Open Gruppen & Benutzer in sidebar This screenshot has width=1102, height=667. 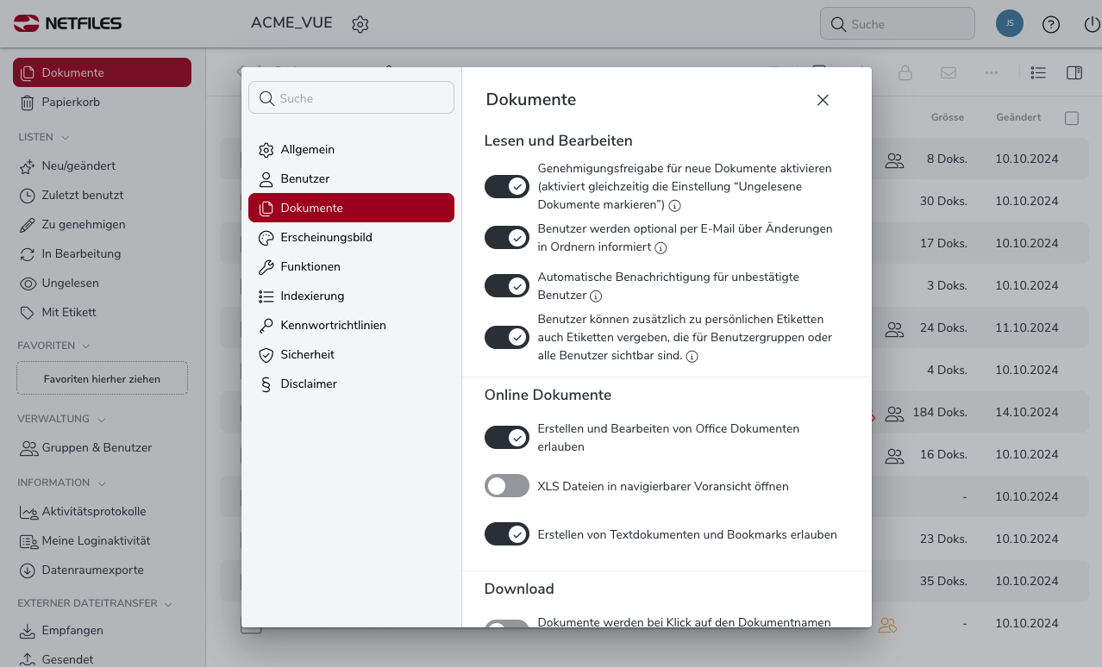coord(97,447)
